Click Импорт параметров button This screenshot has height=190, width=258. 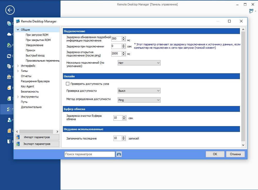click(x=37, y=137)
